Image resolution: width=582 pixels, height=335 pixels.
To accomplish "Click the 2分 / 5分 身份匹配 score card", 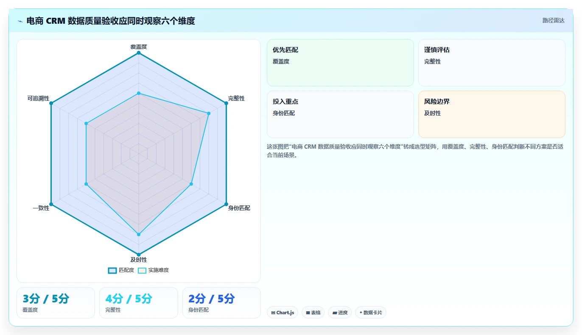I will [221, 303].
